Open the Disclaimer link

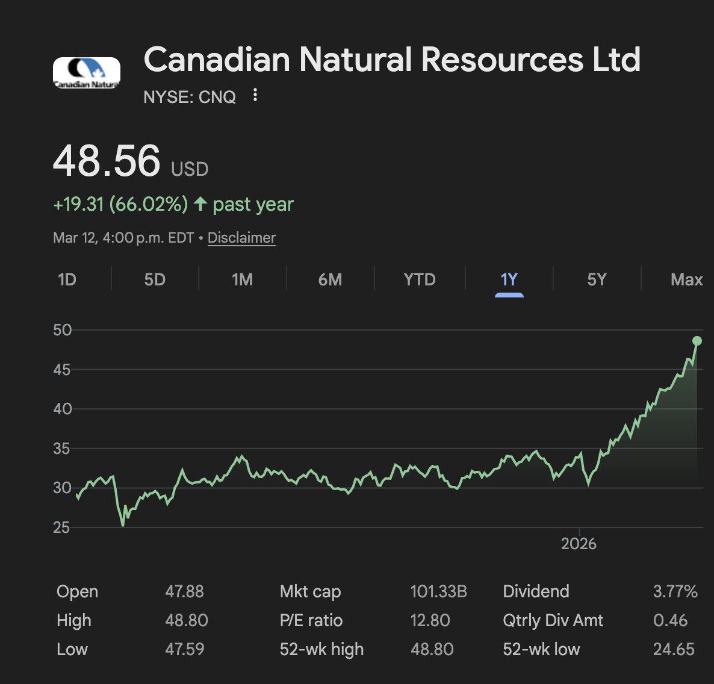(242, 238)
